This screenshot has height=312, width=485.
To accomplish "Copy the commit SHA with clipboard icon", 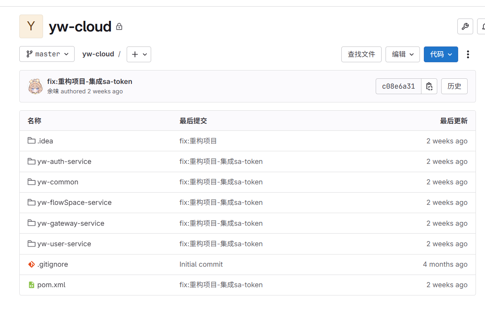I will point(429,86).
